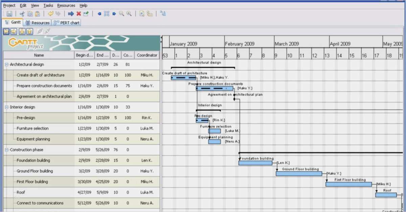This screenshot has width=406, height=212.
Task: Click the Cut scissors icon
Action: [22, 14]
